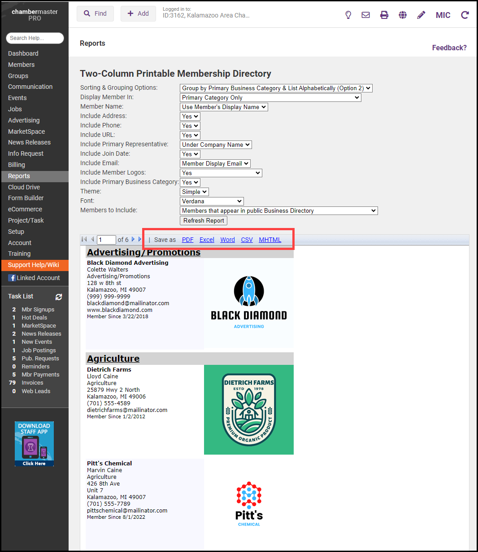
Task: Open Billing in sidebar
Action: click(x=17, y=165)
